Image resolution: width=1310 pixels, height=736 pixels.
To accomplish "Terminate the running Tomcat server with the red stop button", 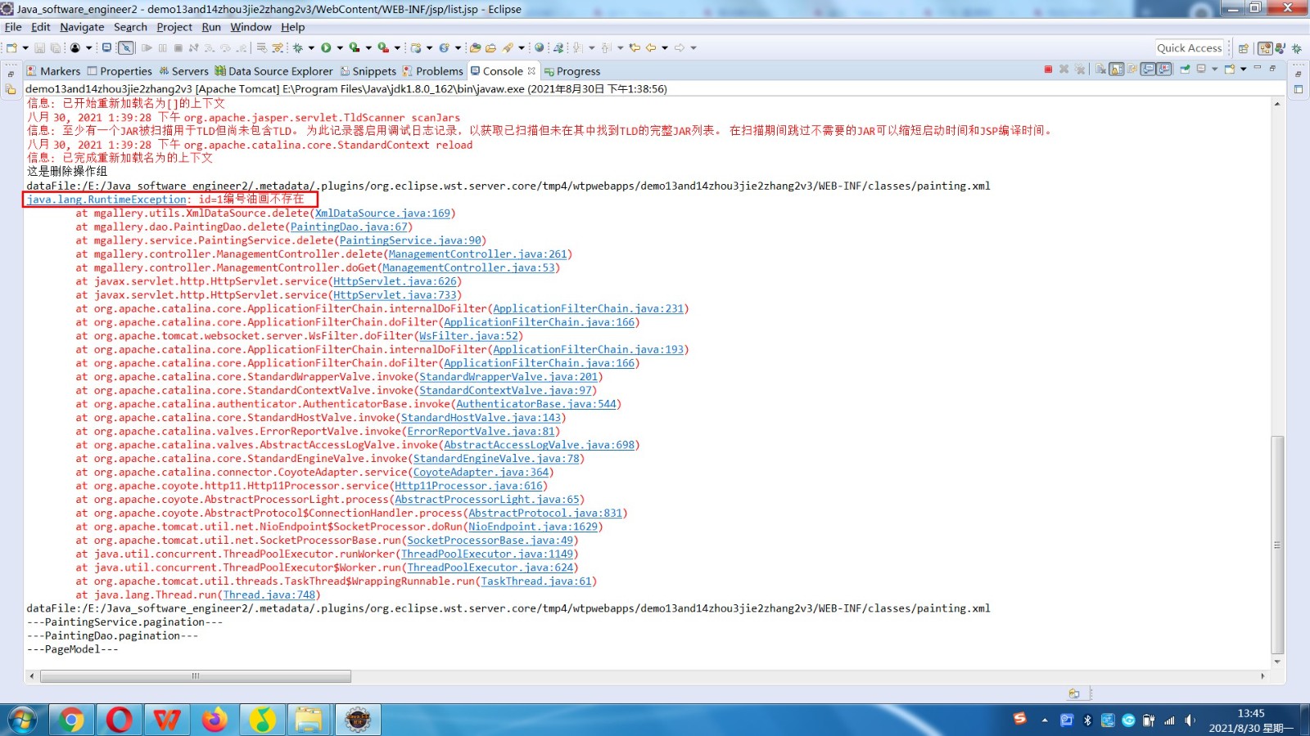I will pyautogui.click(x=1048, y=70).
